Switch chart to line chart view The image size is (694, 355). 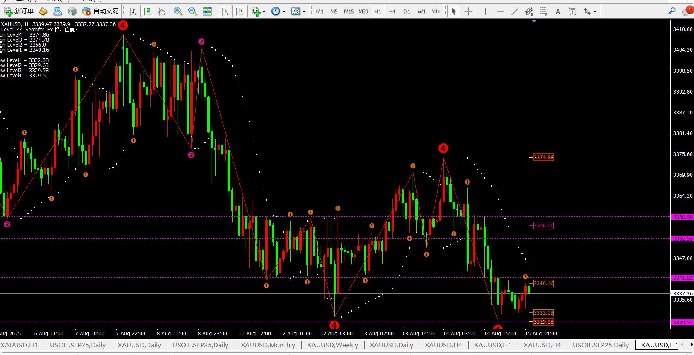click(x=161, y=11)
